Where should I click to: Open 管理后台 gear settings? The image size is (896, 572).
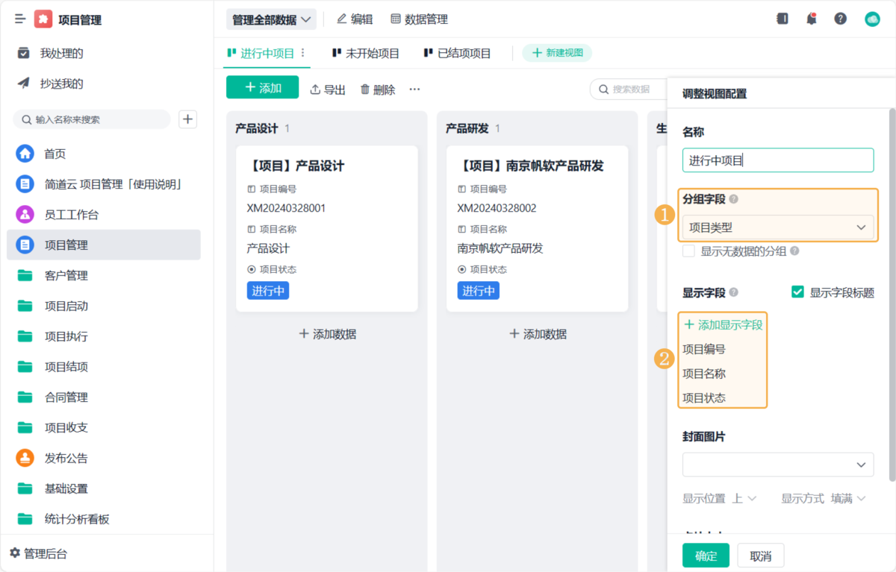38,554
